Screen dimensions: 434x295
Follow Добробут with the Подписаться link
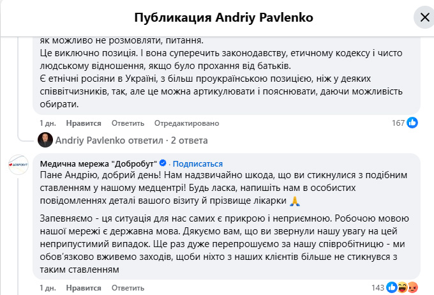[x=198, y=163]
